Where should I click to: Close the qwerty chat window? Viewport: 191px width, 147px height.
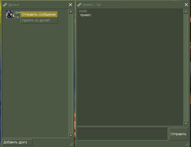pyautogui.click(x=186, y=5)
